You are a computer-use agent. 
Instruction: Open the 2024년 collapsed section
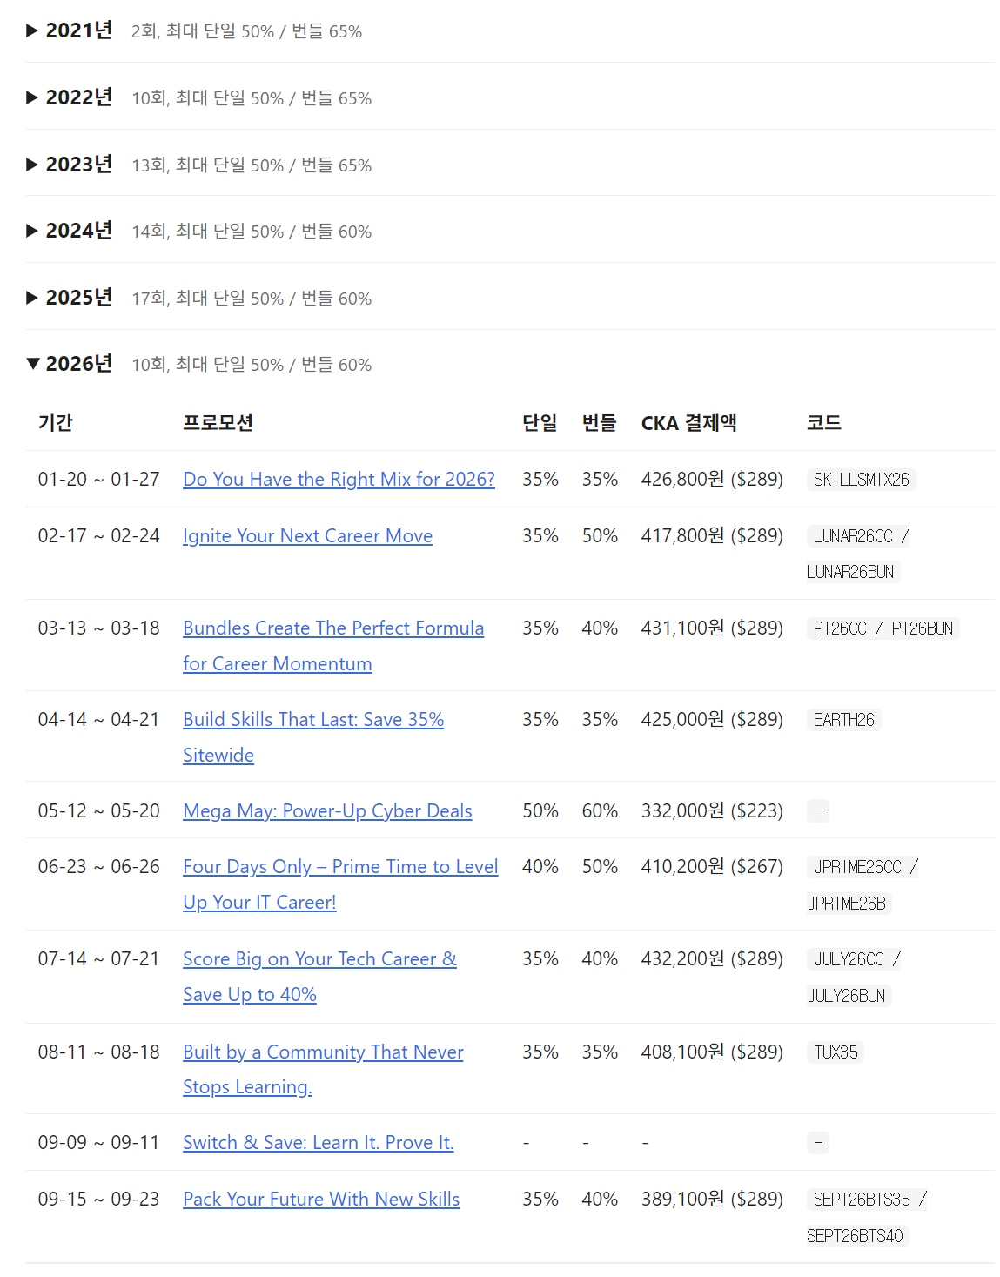click(x=70, y=231)
